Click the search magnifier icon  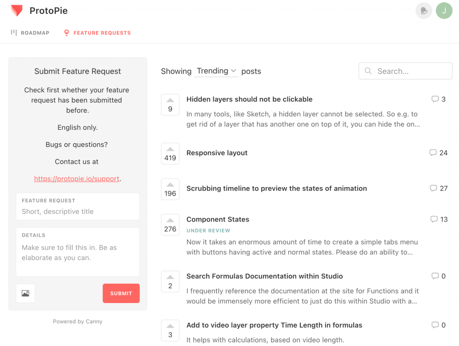tap(368, 71)
